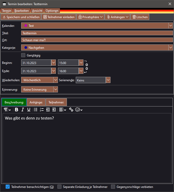The height and width of the screenshot is (192, 174).
Task: Click the Löschen button
Action: pyautogui.click(x=140, y=17)
